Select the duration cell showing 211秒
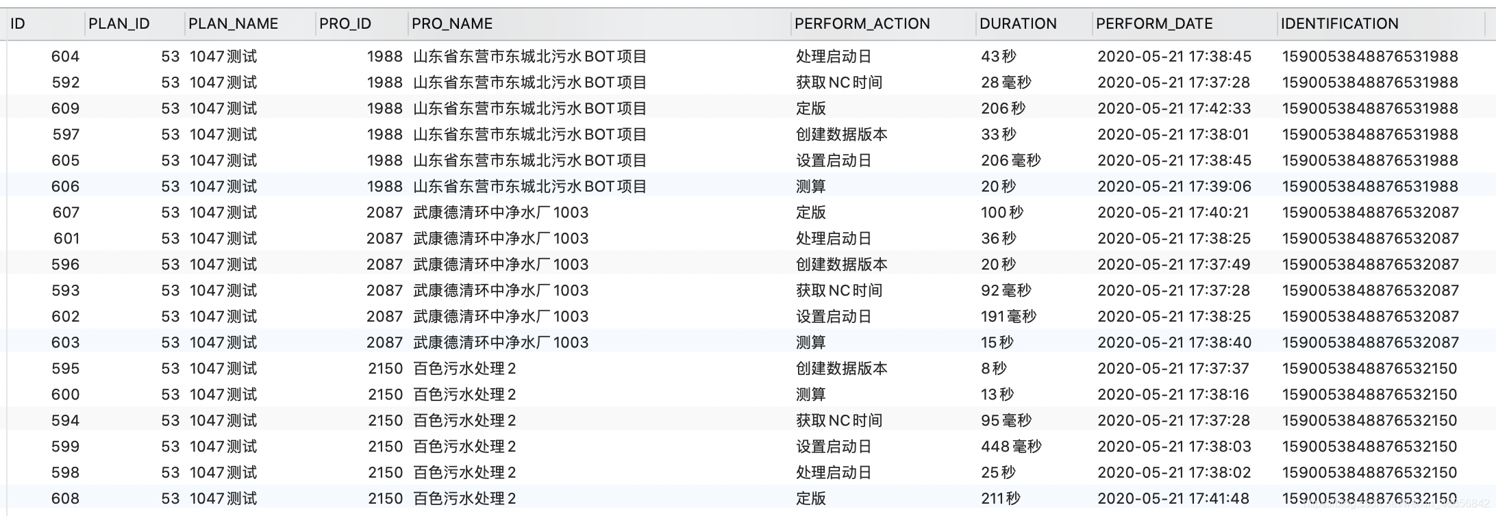This screenshot has height=516, width=1496. (x=1000, y=499)
